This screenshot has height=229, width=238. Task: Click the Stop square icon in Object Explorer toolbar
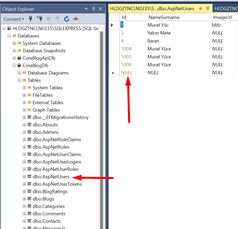click(48, 19)
